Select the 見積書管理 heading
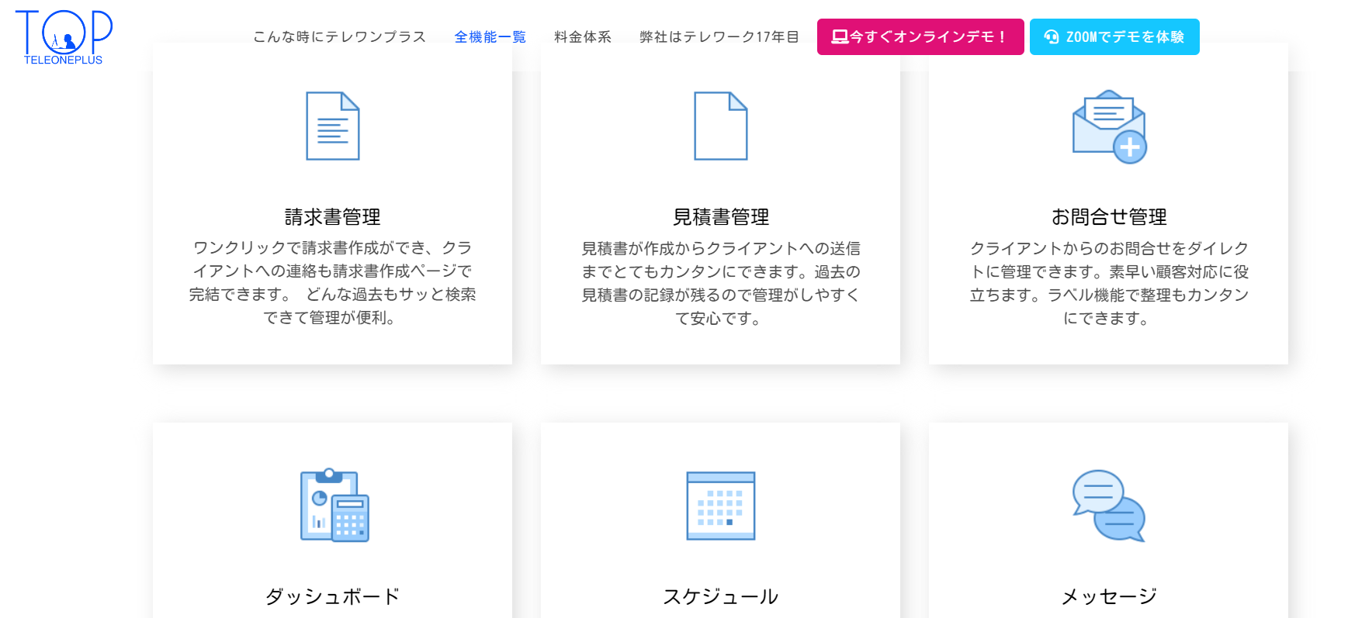 pyautogui.click(x=721, y=216)
